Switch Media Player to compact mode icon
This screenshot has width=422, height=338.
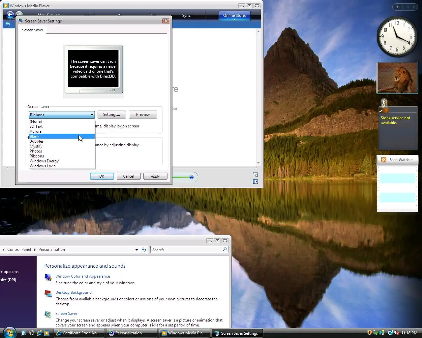255,182
